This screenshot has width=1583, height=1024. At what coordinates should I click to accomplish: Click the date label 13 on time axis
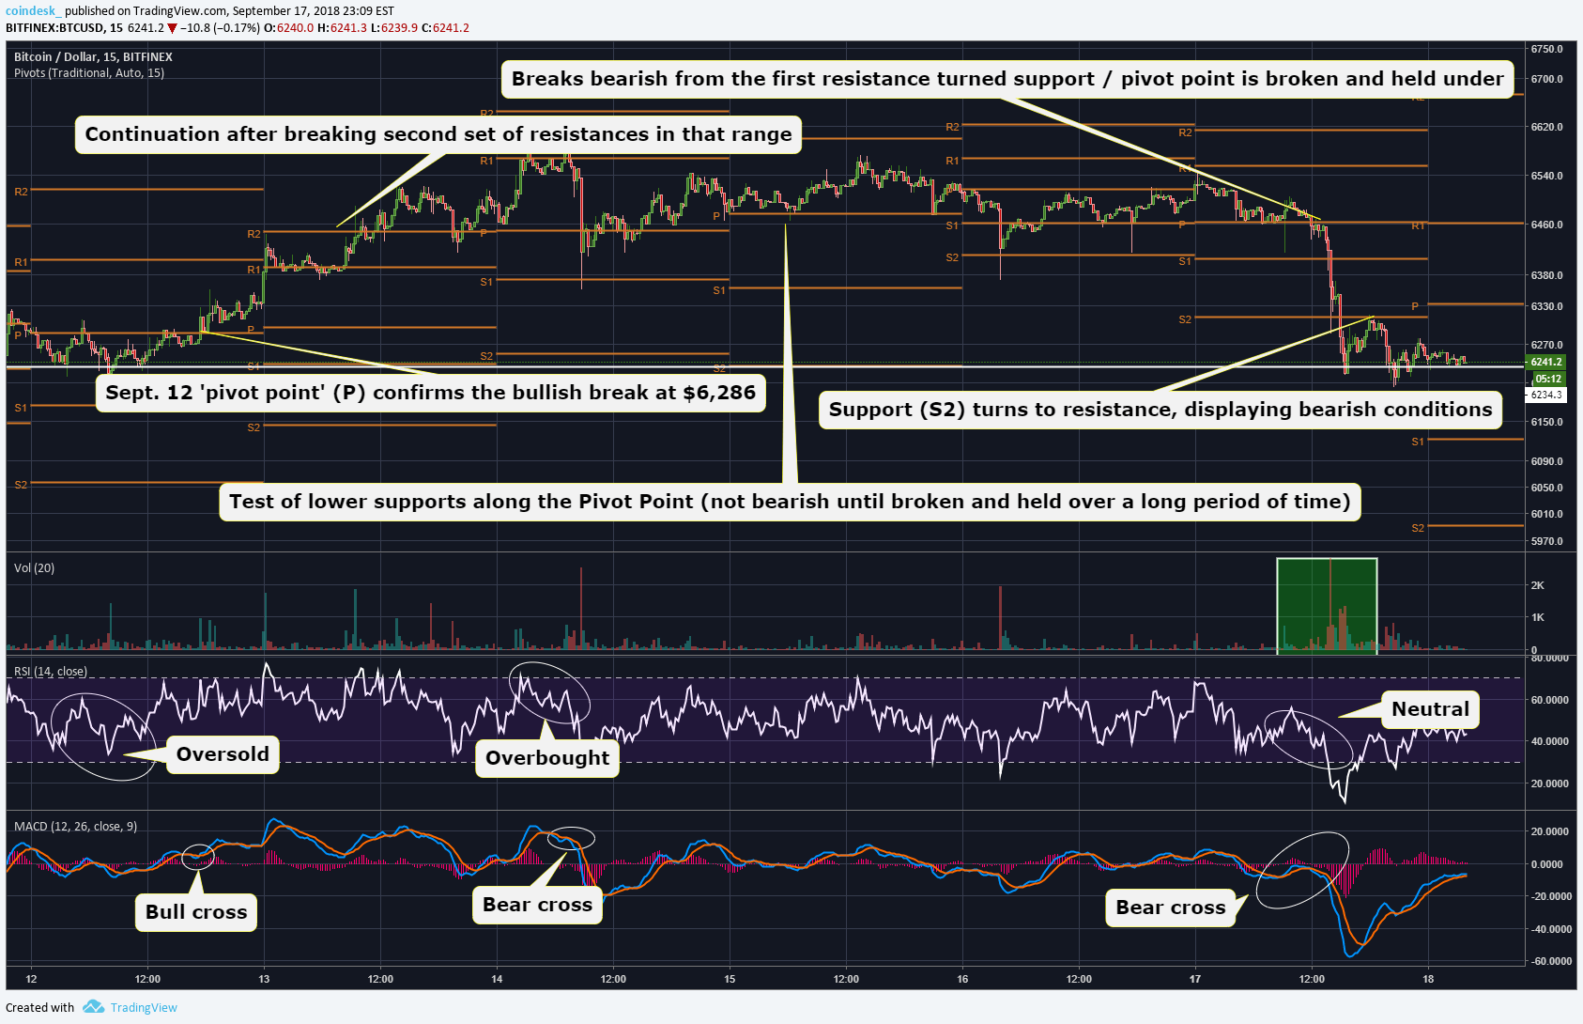264,979
